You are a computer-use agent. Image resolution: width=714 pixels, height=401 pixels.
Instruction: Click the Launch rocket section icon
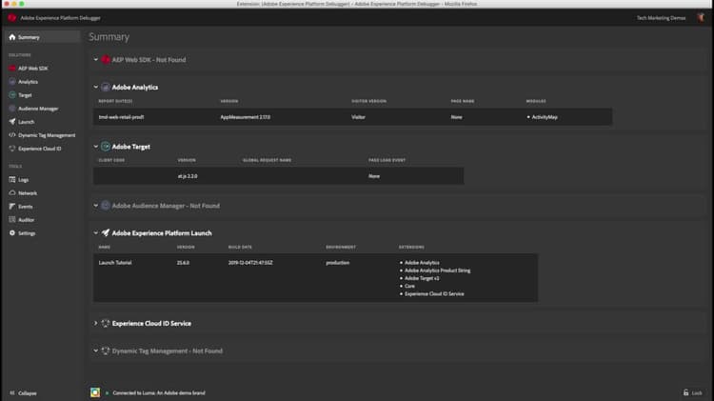tap(105, 232)
